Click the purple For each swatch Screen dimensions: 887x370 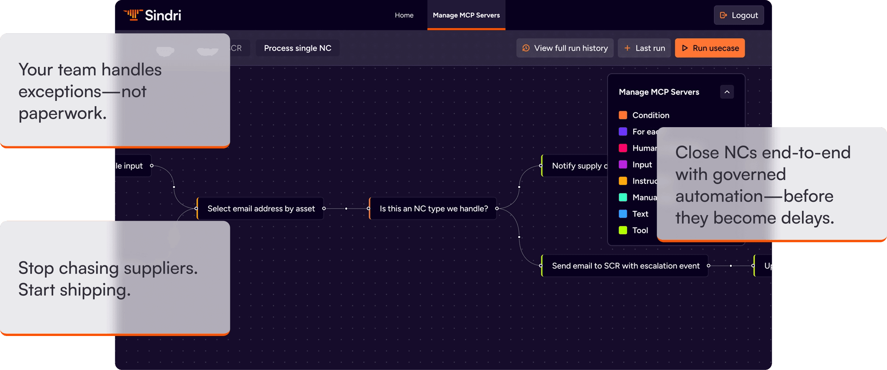pos(623,132)
